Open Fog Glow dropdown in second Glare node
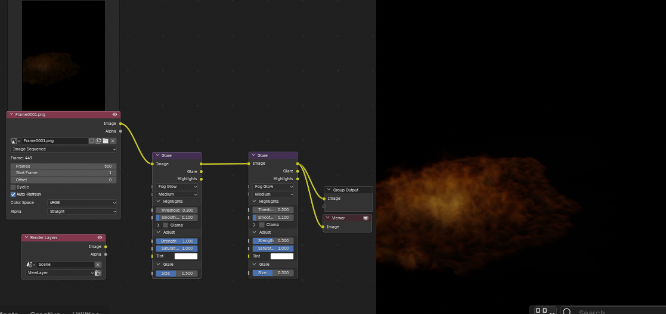Viewport: 666px width, 314px height. click(x=273, y=187)
